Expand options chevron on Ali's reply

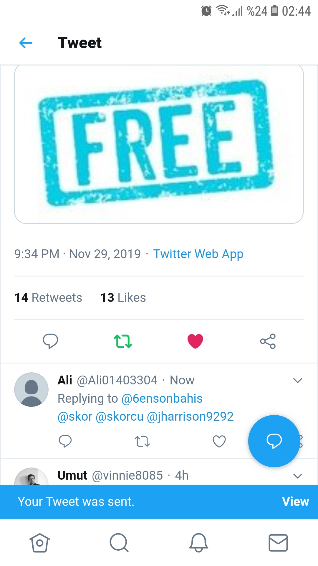pos(298,380)
